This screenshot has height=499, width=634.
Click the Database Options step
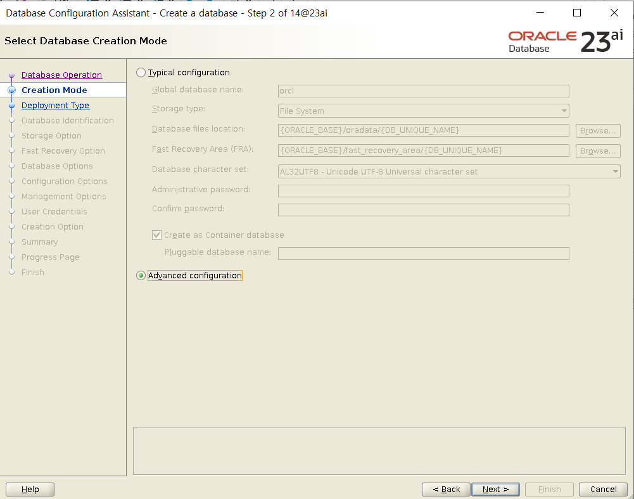tap(57, 166)
